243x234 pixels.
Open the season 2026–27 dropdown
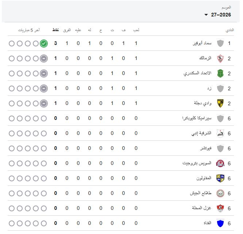[218, 15]
